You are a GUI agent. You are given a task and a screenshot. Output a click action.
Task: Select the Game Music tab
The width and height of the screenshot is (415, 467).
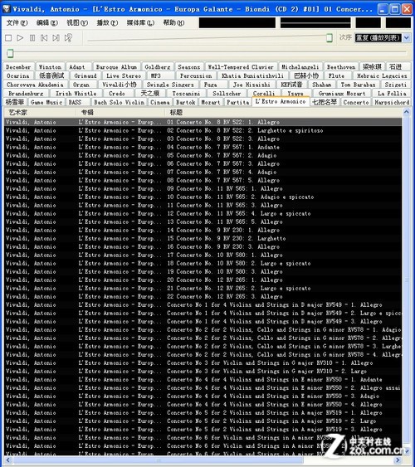point(46,102)
